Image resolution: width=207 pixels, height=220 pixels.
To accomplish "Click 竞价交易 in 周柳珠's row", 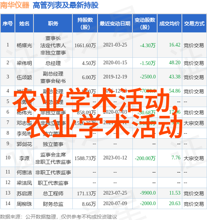I will point(194,204).
